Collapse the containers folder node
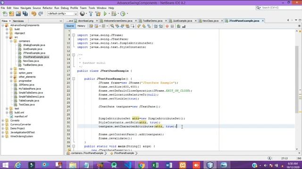 [11, 41]
